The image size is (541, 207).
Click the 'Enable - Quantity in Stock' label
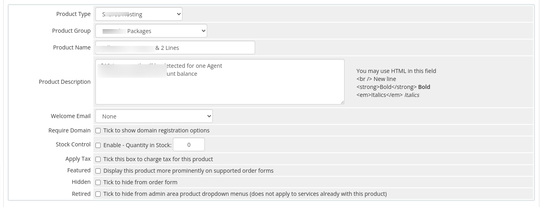[x=137, y=145]
